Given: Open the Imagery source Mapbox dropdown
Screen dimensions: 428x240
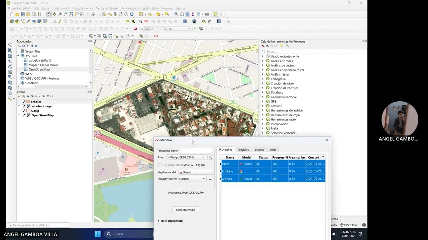Looking at the screenshot, I should [x=192, y=179].
